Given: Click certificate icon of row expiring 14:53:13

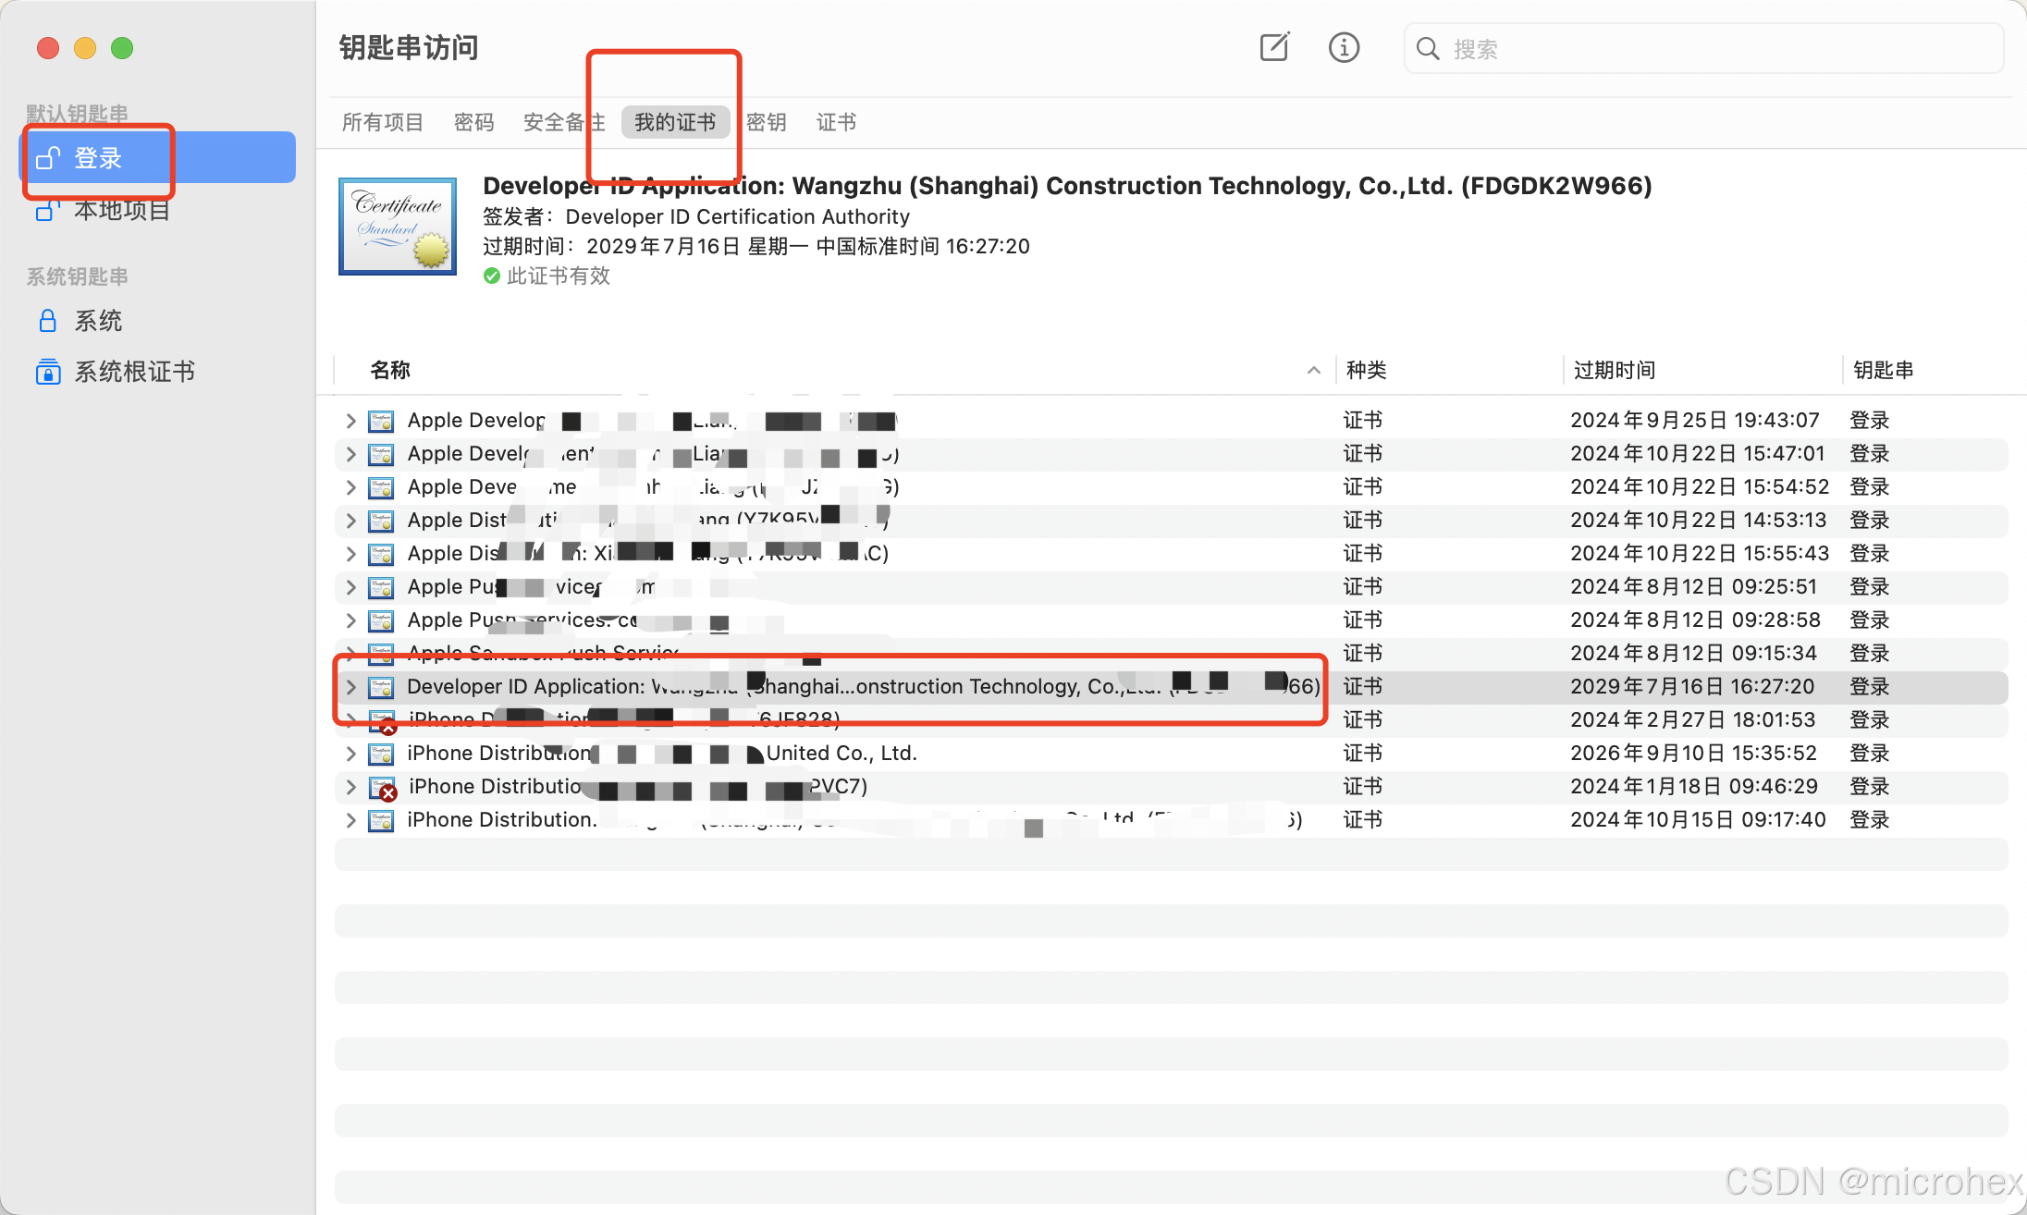Looking at the screenshot, I should [381, 522].
